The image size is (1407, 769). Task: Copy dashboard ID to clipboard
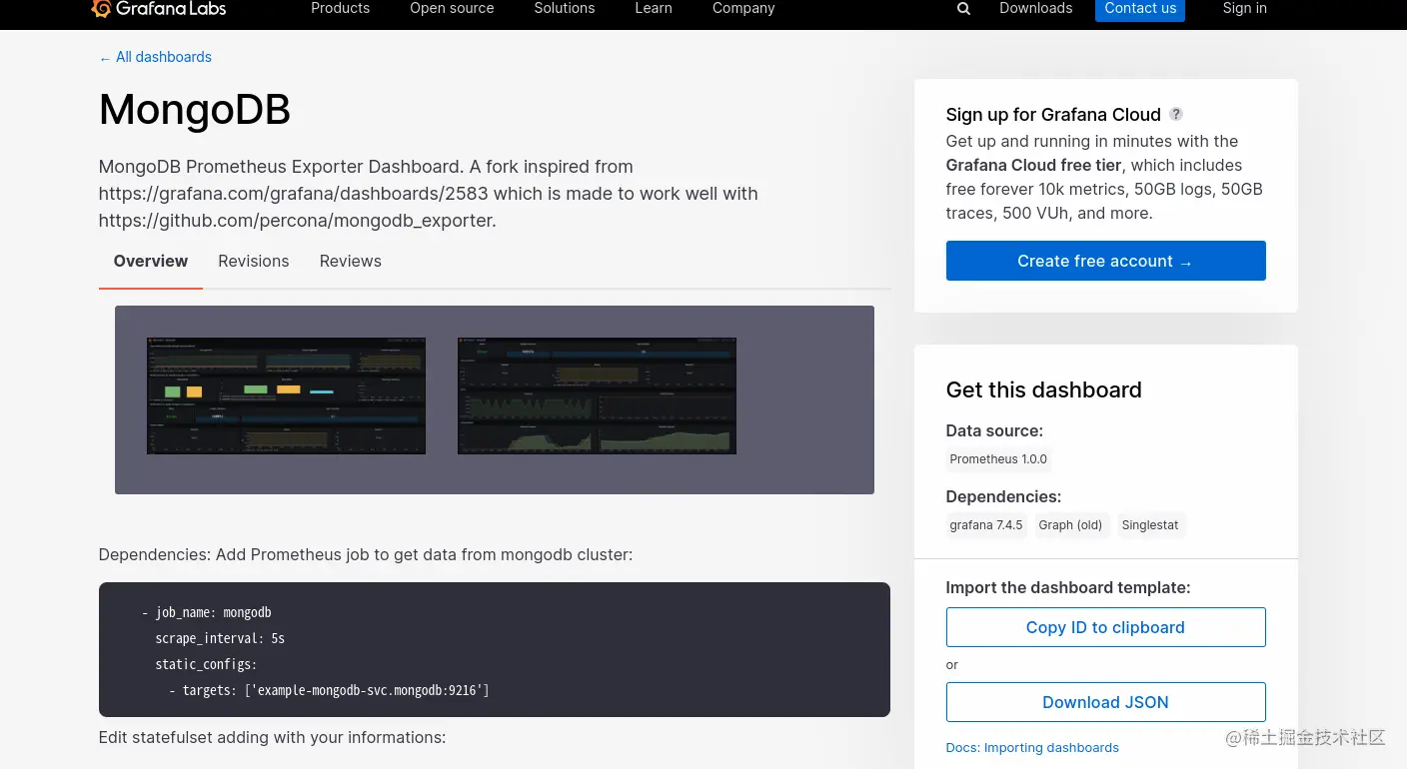pos(1105,627)
